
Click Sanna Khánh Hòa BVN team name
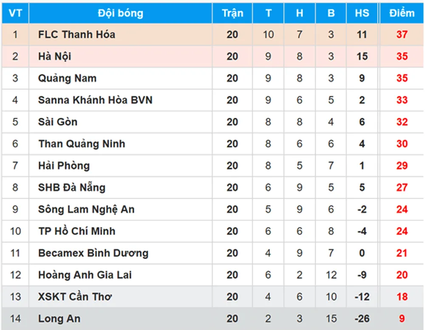coord(95,100)
